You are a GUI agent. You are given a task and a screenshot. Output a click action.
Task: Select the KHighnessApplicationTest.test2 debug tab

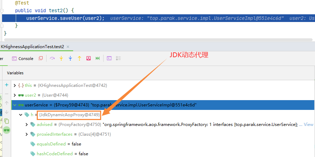pyautogui.click(x=32, y=47)
